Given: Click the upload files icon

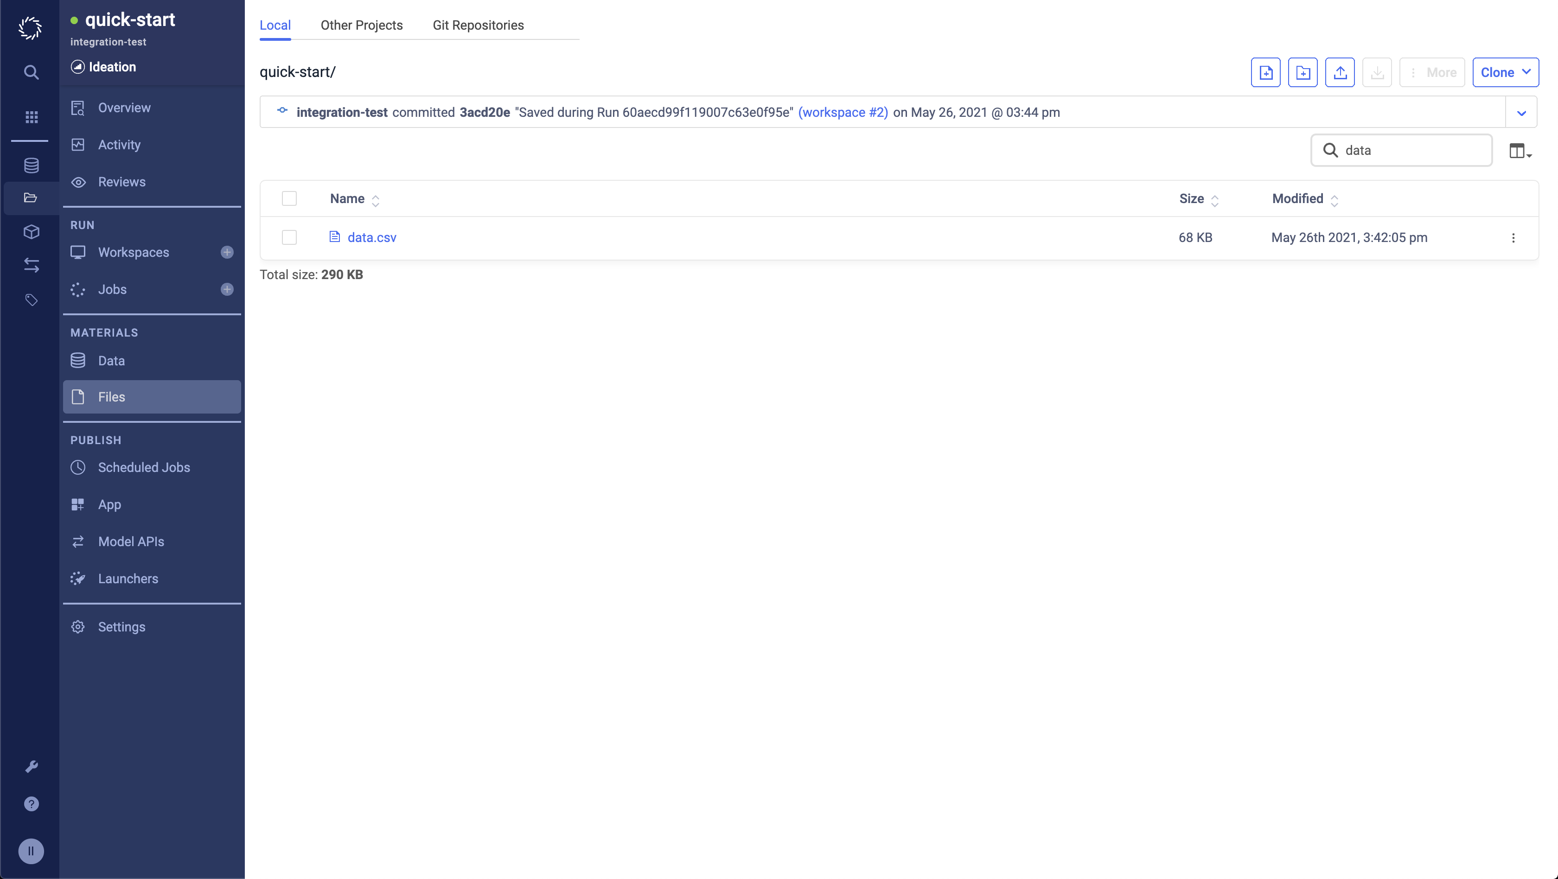Looking at the screenshot, I should point(1340,72).
